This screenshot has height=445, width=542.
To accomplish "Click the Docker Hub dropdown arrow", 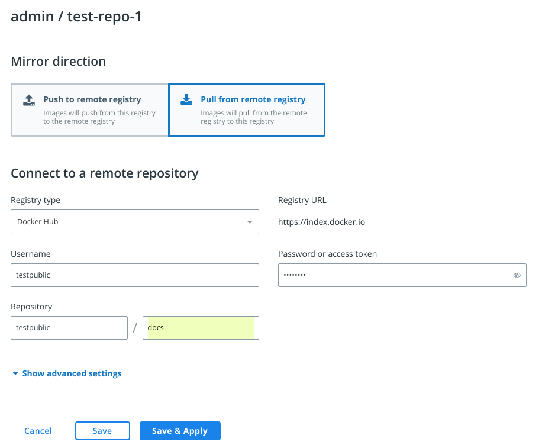I will coord(250,222).
